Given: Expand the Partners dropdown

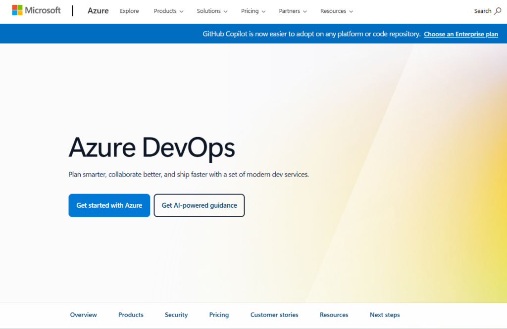Looking at the screenshot, I should coord(293,11).
